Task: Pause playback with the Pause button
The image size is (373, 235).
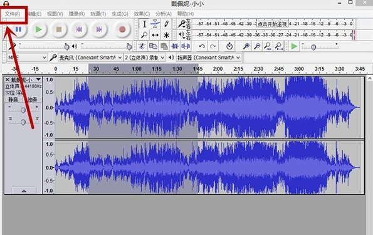Action: click(x=18, y=29)
